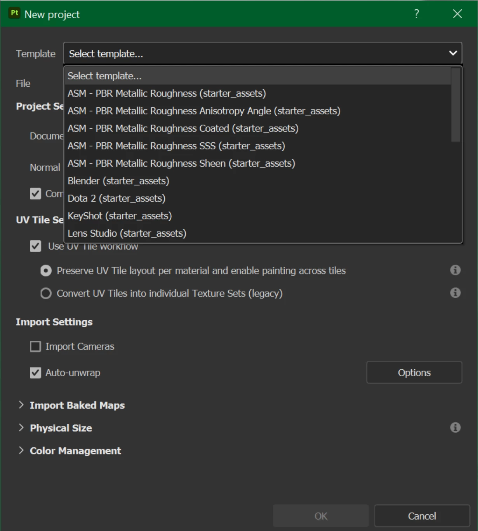Select ASM - PBR Metallic Roughness template
The image size is (478, 531).
[x=257, y=93]
